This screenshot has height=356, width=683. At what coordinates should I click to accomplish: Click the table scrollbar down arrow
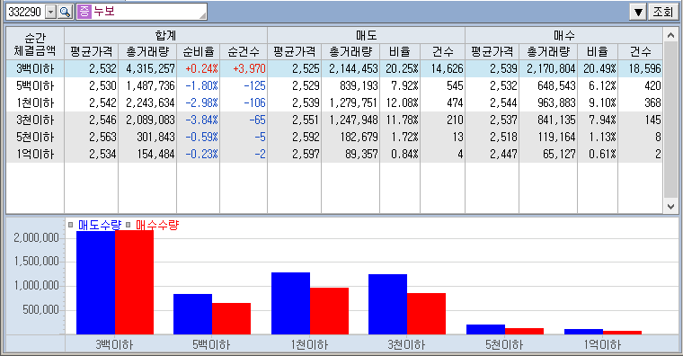click(670, 207)
